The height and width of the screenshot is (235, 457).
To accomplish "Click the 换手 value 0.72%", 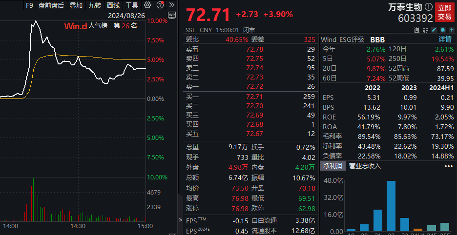I will point(306,147).
